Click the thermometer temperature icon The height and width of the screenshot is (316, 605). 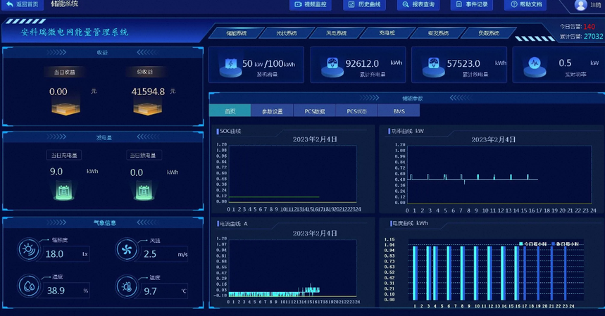pos(126,286)
